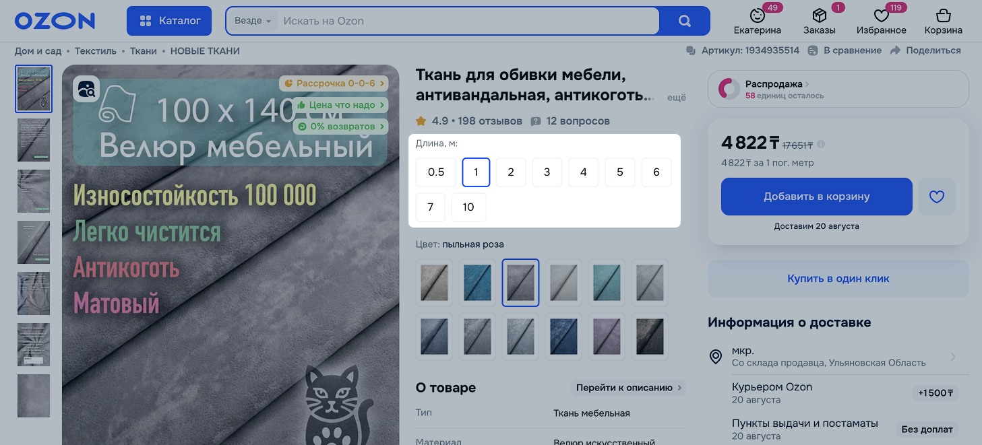This screenshot has width=982, height=445.
Task: Go to Дом и сад breadcrumb
Action: click(x=38, y=51)
